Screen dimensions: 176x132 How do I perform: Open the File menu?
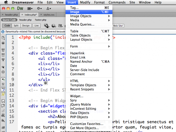tap(40, 2)
